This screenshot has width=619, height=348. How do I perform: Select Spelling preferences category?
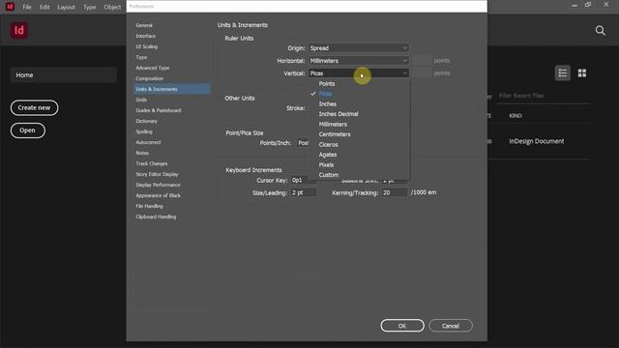tap(144, 131)
